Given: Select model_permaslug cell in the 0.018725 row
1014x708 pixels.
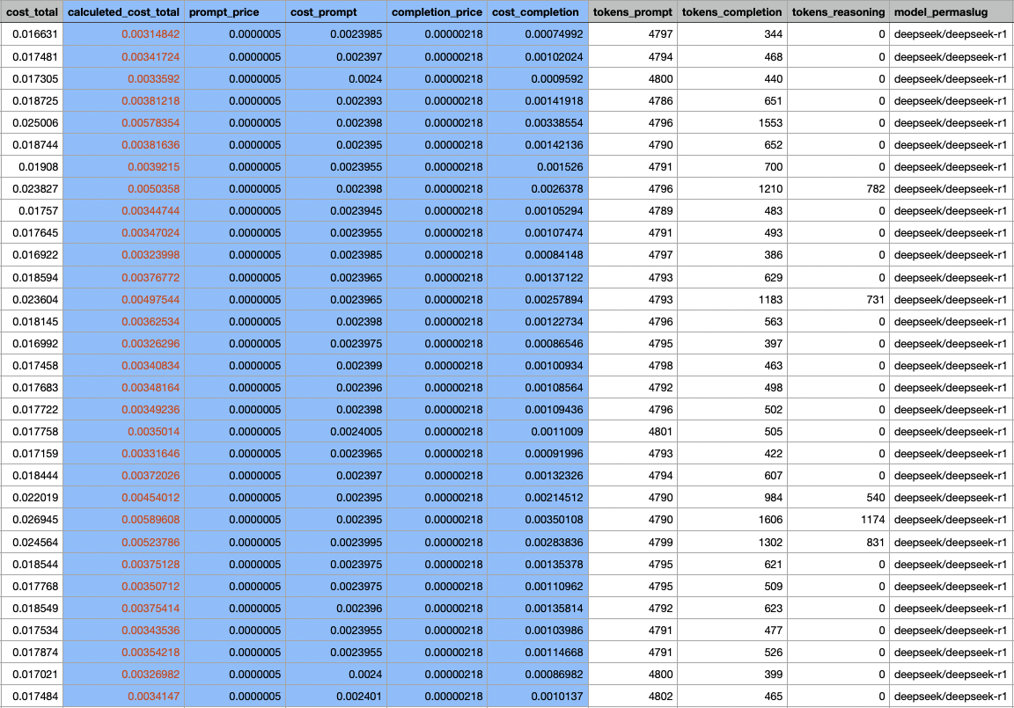Looking at the screenshot, I should [x=952, y=101].
